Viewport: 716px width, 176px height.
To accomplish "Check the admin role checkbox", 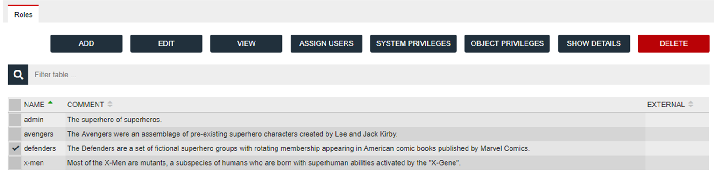I will [x=15, y=120].
